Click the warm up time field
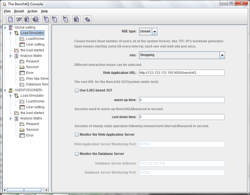This screenshot has width=250, height=195. (182, 100)
